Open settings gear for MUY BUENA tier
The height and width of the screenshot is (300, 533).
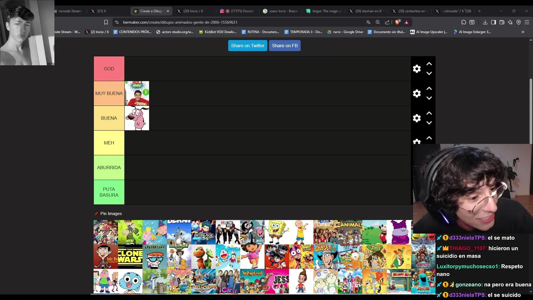417,93
